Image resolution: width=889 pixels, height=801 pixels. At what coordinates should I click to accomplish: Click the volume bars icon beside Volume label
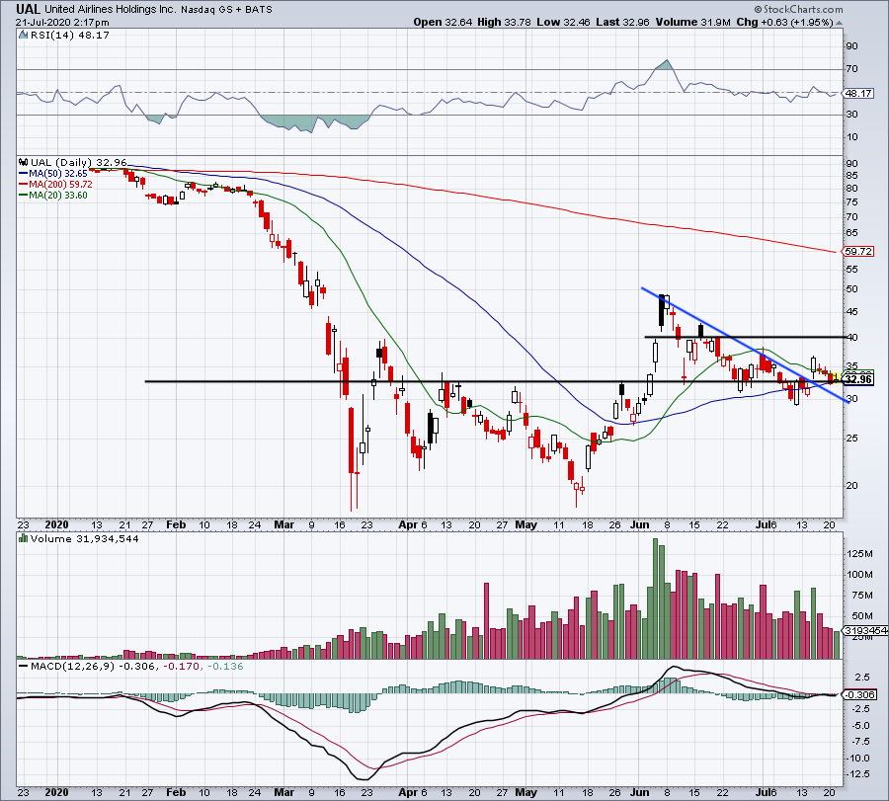click(23, 538)
